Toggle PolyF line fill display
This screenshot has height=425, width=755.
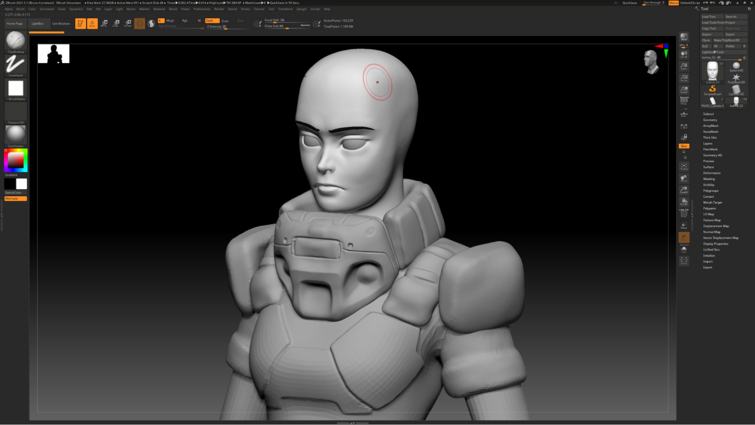(684, 213)
